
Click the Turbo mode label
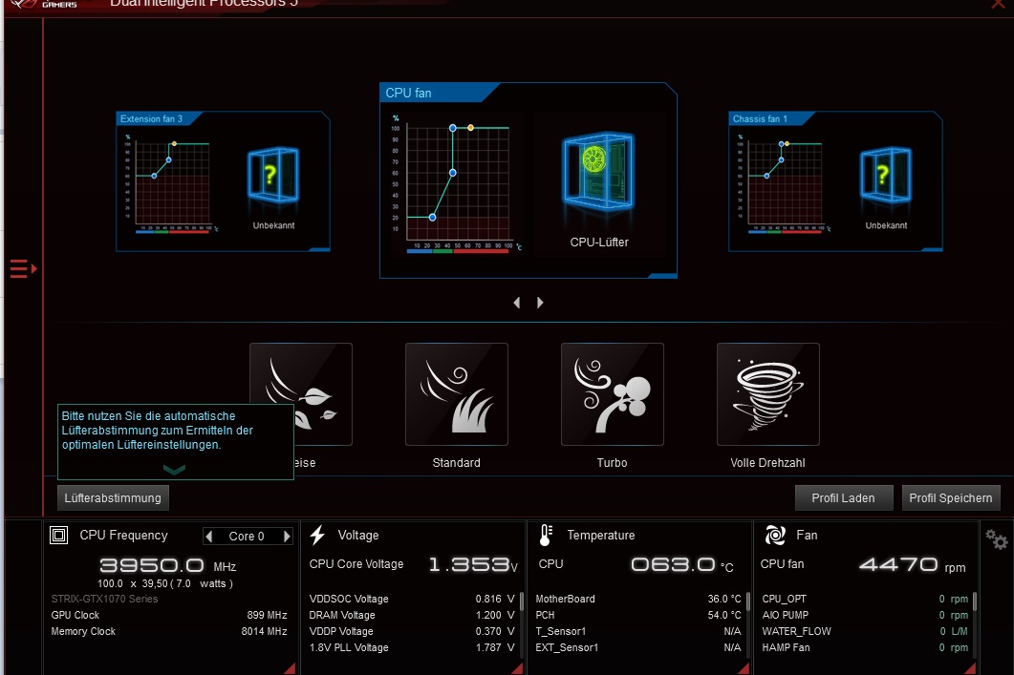coord(613,462)
